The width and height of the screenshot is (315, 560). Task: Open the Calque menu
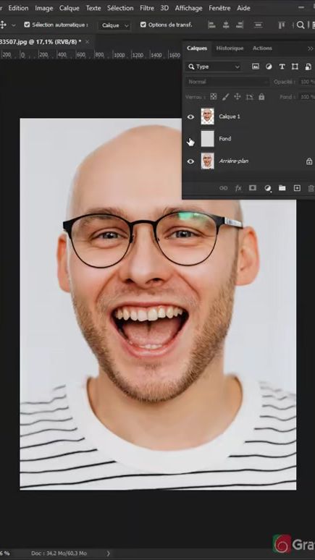click(x=70, y=8)
